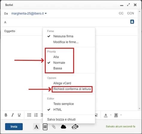The height and width of the screenshot is (134, 142).
Task: Expand the Scrivi window to fullscreen
Action: coord(129,5)
